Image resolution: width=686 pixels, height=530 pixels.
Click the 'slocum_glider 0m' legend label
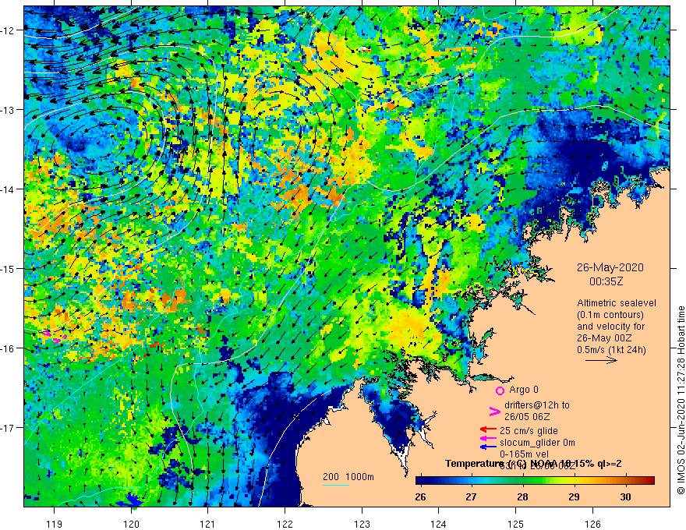(x=537, y=443)
